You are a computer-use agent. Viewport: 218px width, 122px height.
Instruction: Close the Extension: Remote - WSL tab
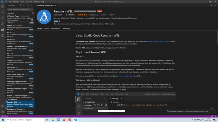click(x=55, y=5)
